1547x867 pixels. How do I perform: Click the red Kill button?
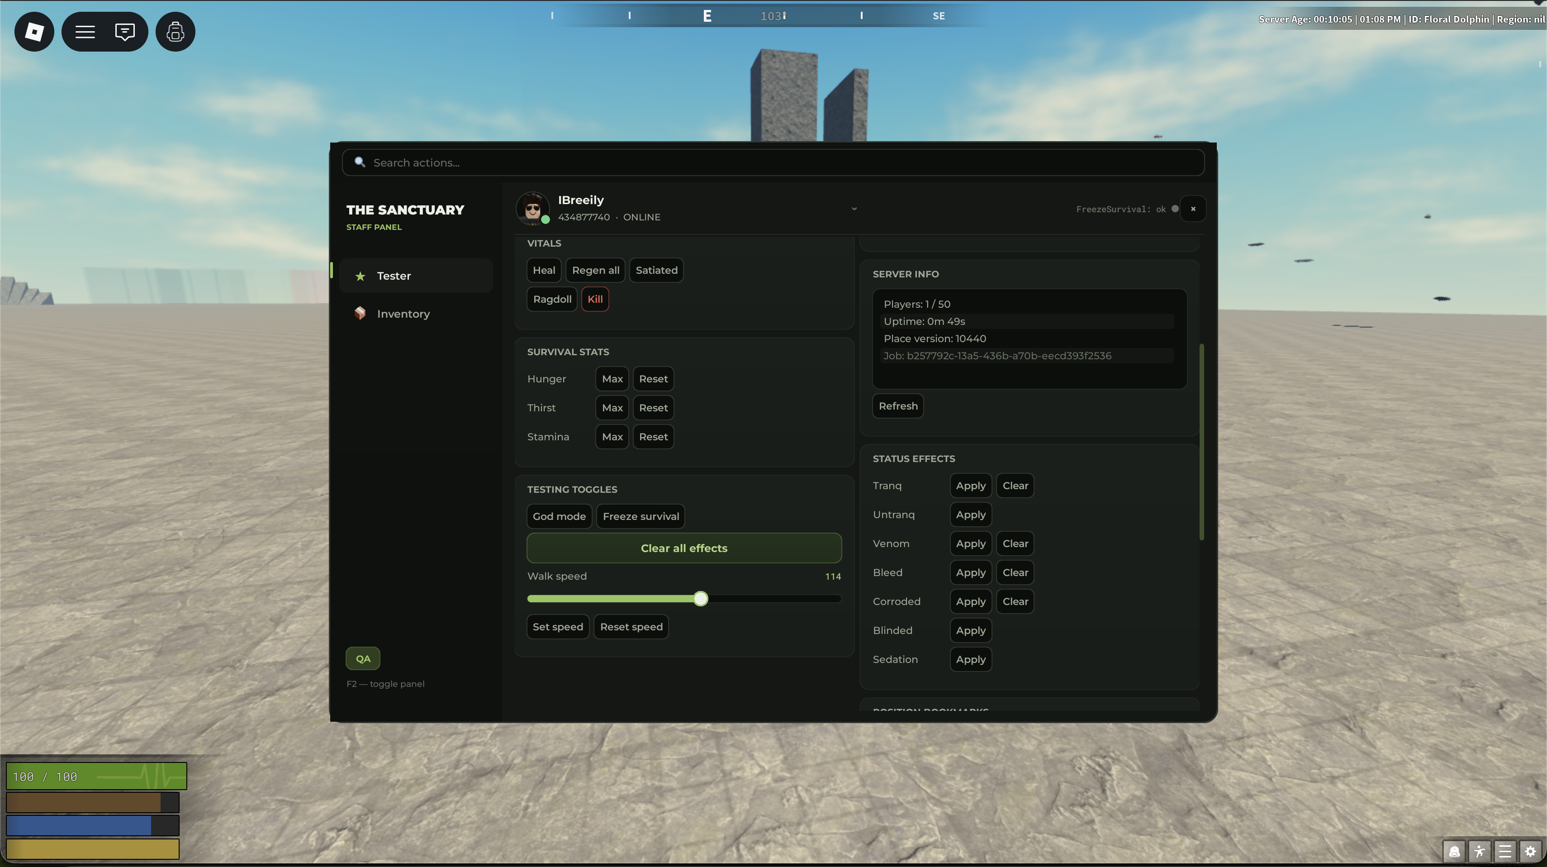pyautogui.click(x=595, y=299)
